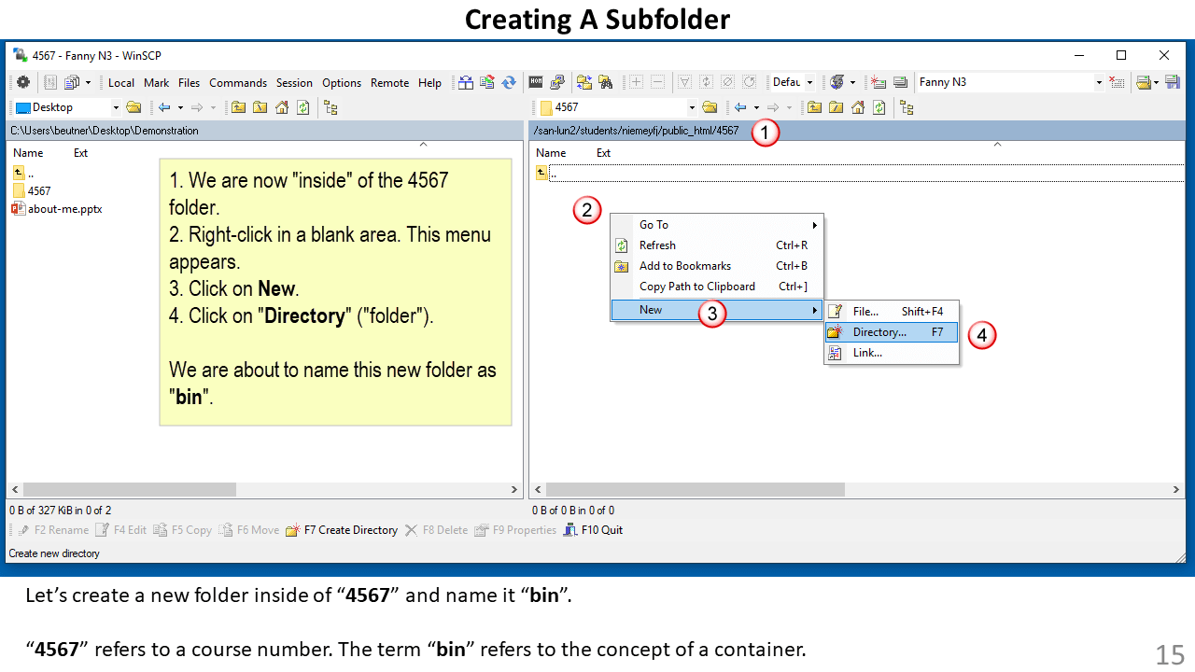Open the Local menu
The height and width of the screenshot is (672, 1195).
click(x=121, y=83)
